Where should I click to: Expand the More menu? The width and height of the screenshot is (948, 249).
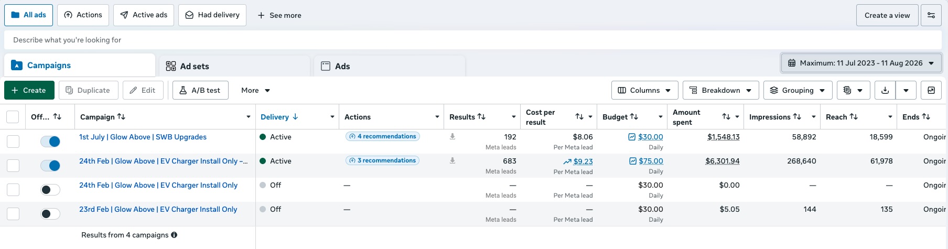255,90
